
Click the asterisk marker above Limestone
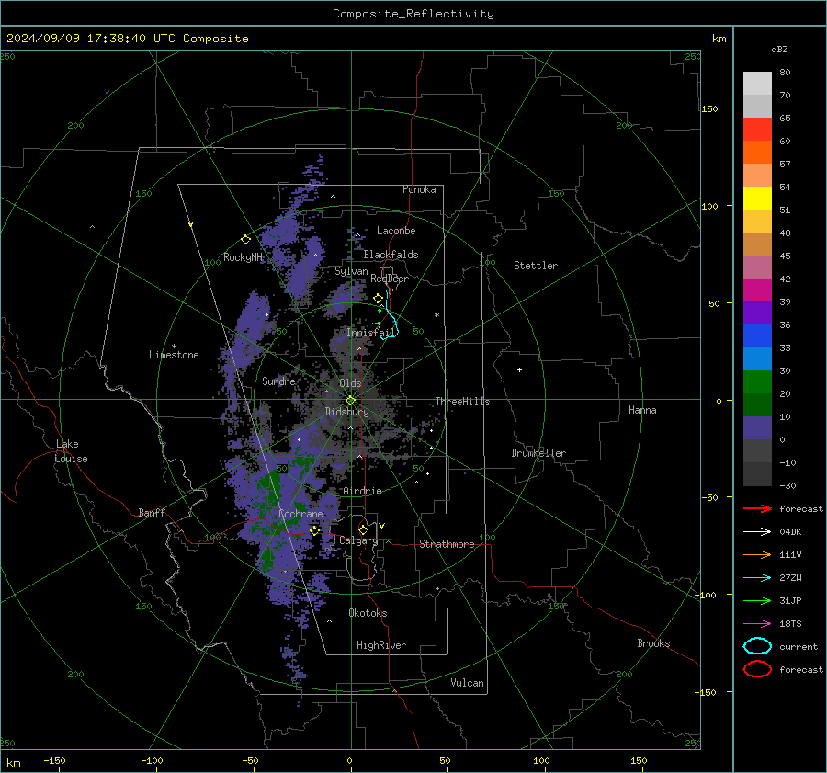tap(174, 347)
